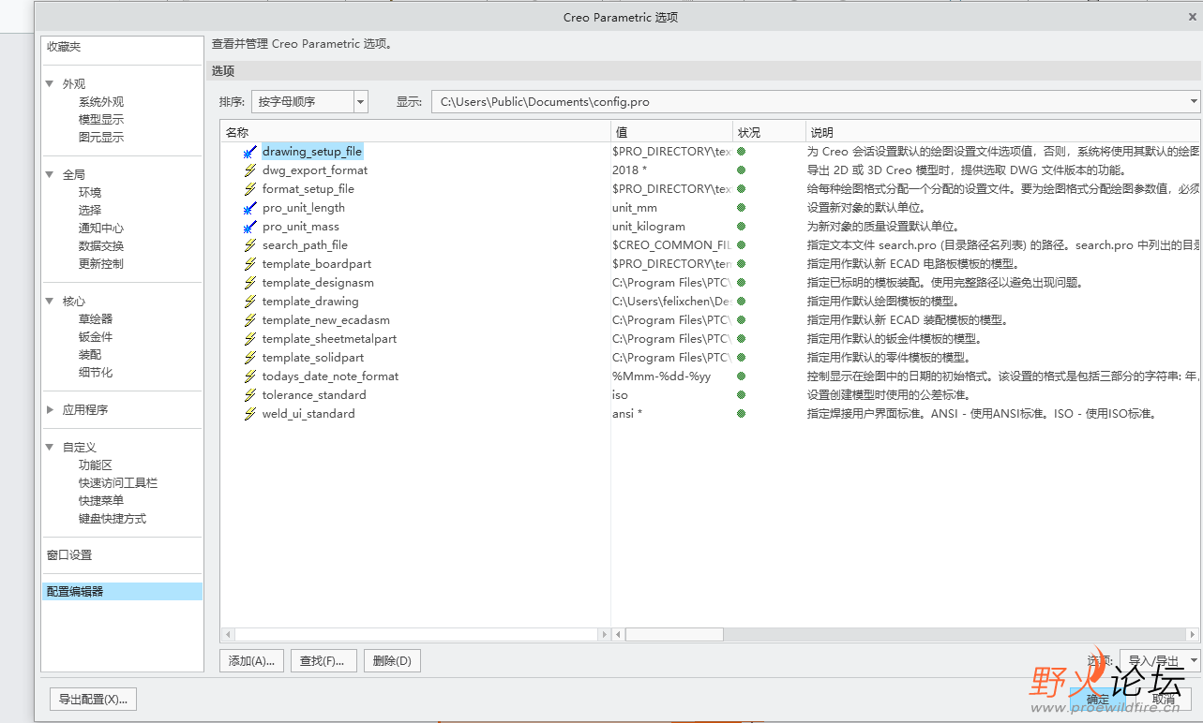Viewport: 1203px width, 723px height.
Task: Click the 导出配置(X)... button
Action: coord(93,699)
